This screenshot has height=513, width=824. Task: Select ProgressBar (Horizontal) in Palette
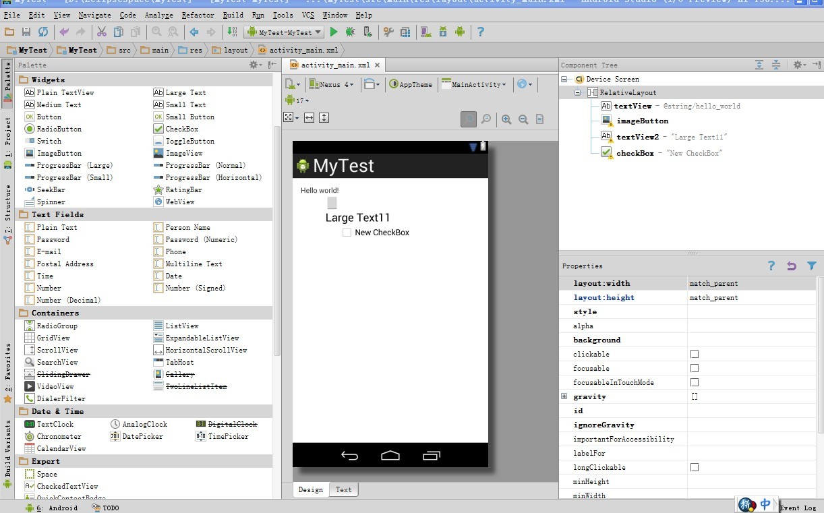coord(208,177)
